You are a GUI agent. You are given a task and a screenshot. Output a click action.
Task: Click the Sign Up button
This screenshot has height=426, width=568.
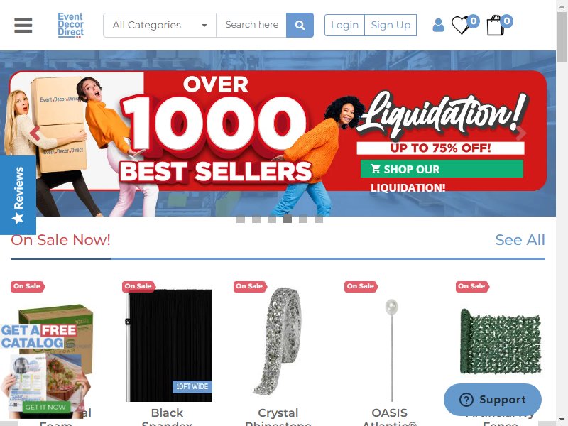[390, 25]
